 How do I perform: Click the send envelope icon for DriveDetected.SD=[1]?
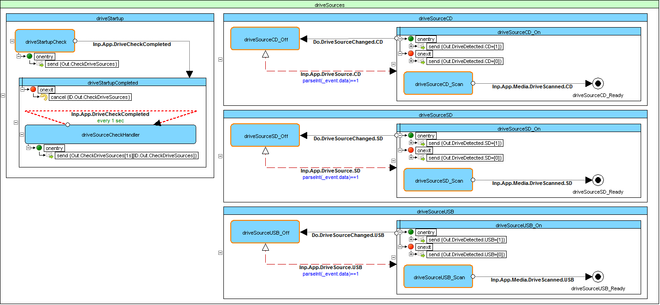(x=421, y=143)
